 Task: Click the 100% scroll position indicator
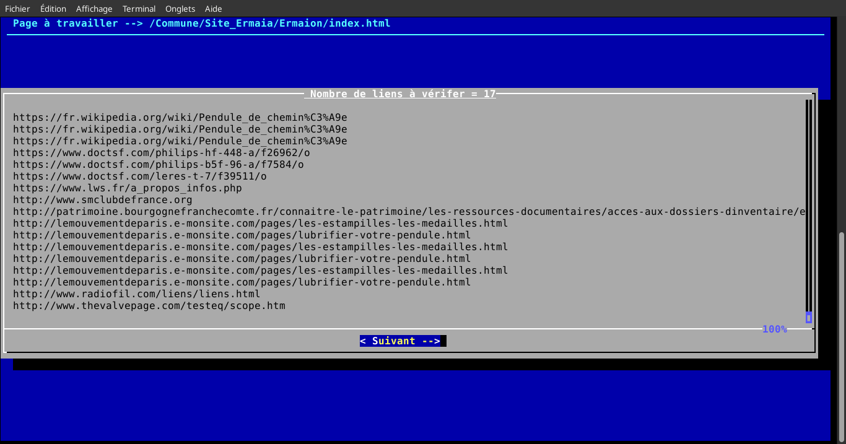coord(774,329)
